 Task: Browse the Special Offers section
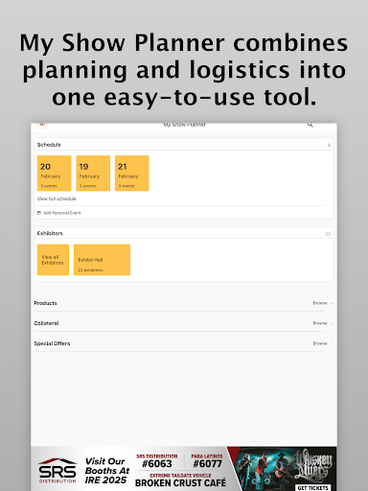320,343
